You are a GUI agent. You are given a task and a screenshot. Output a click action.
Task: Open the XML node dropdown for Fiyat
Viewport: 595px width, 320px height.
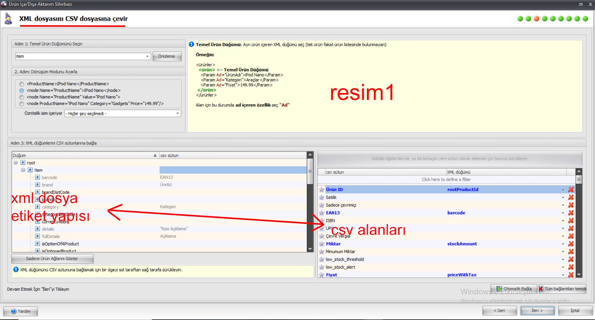(x=563, y=275)
